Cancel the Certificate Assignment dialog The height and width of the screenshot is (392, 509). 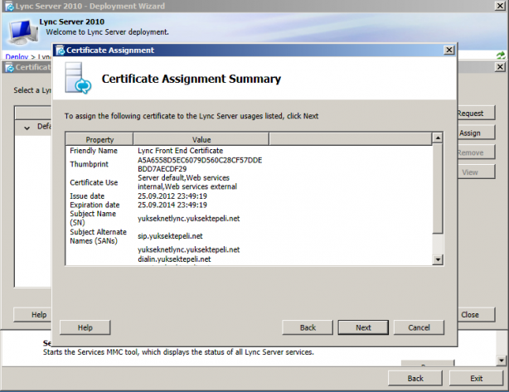pos(419,327)
